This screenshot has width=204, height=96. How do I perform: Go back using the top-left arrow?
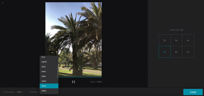point(3,3)
